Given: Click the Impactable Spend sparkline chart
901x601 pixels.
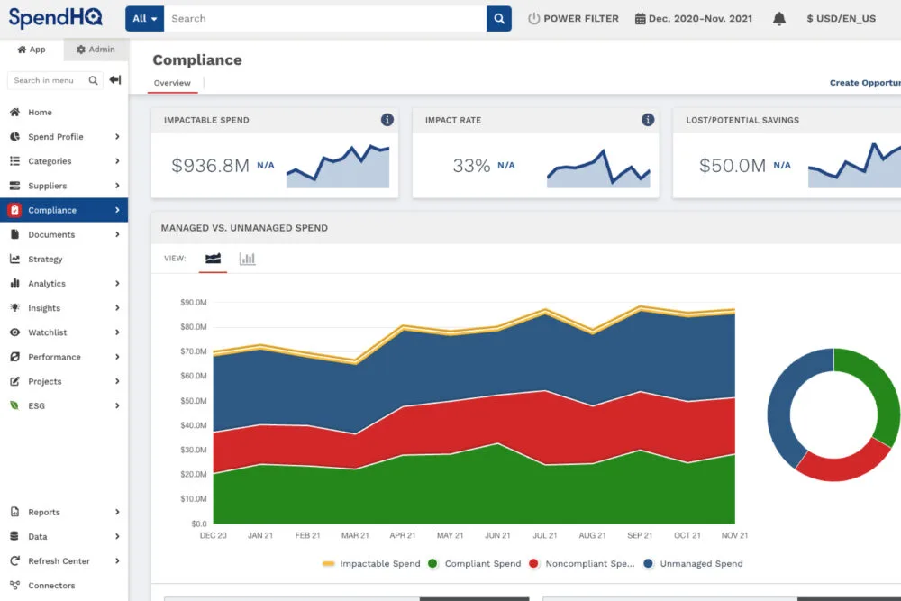Looking at the screenshot, I should coord(338,166).
